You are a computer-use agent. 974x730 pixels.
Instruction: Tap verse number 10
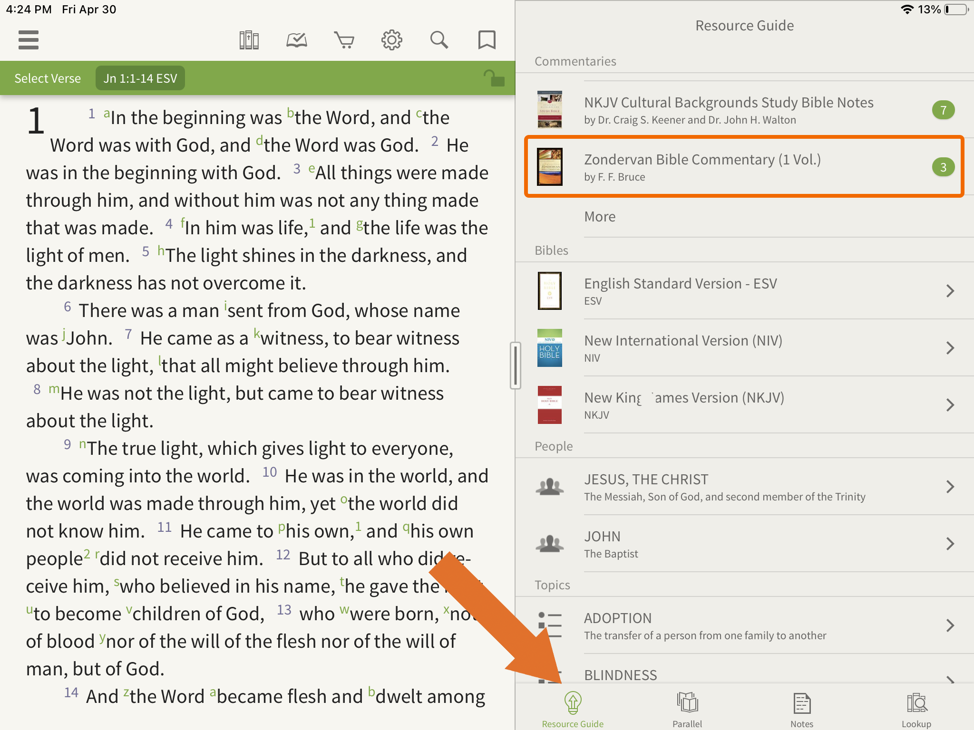pos(270,472)
